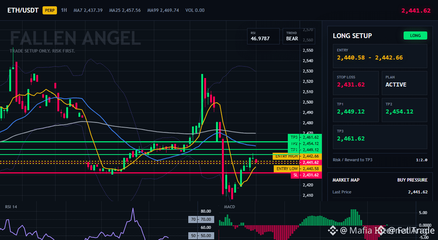Click the red header price 2,441.62
The width and height of the screenshot is (438, 240).
416,11
